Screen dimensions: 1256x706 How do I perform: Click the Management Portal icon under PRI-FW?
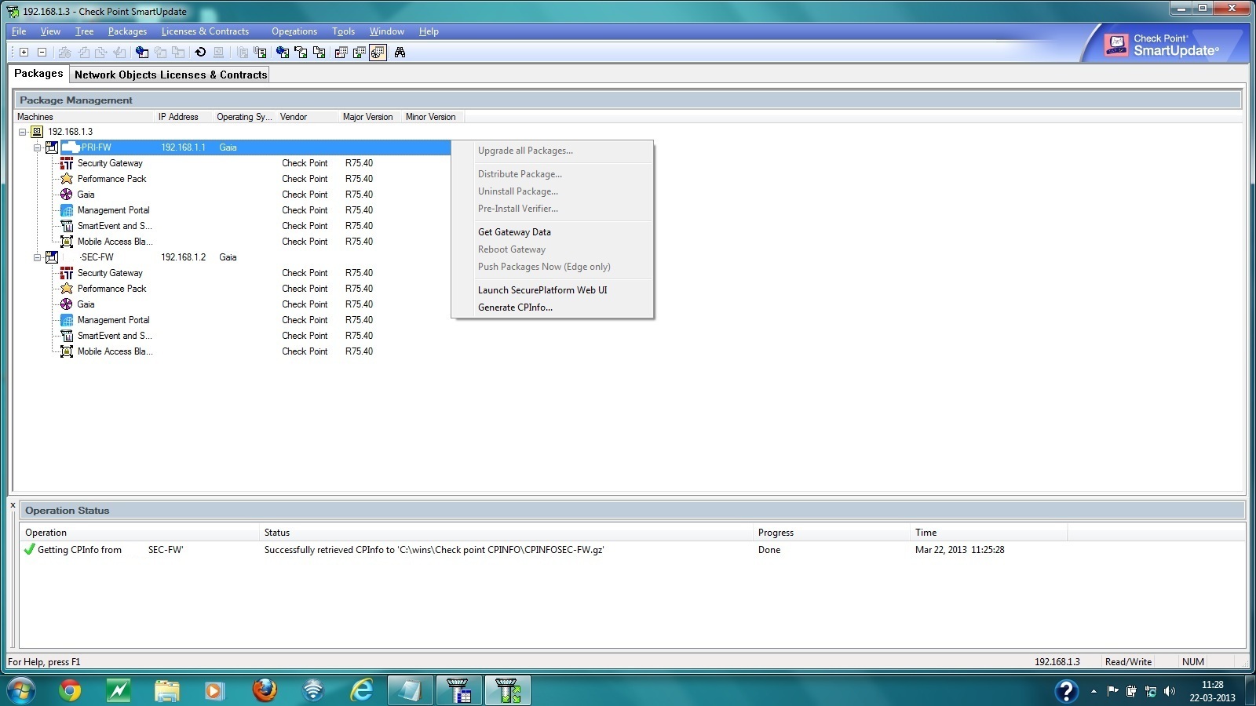[x=67, y=210]
